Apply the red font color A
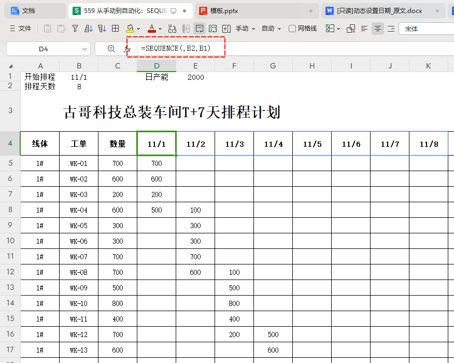 tap(152, 29)
